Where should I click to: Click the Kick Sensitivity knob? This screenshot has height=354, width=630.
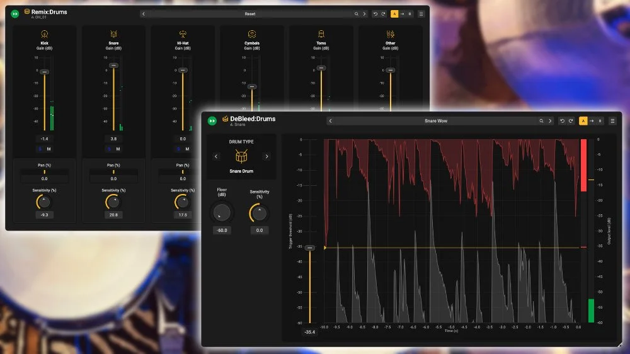[x=44, y=202]
